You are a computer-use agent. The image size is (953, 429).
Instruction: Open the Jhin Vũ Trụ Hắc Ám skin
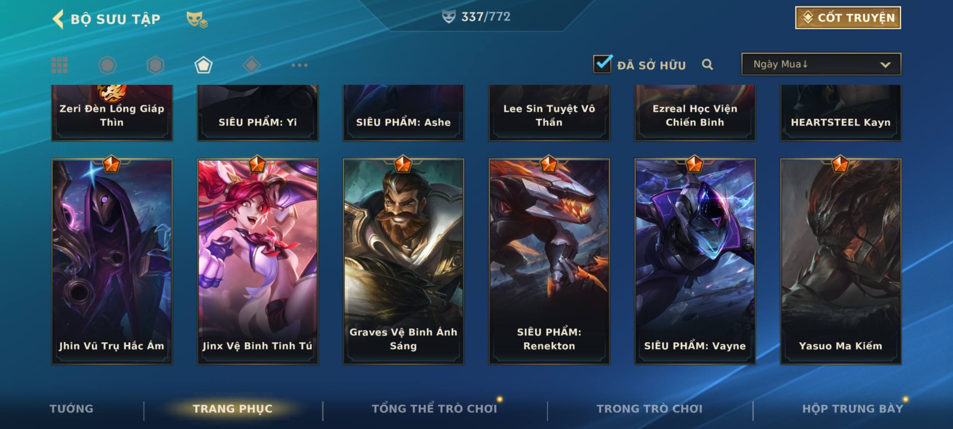click(112, 261)
